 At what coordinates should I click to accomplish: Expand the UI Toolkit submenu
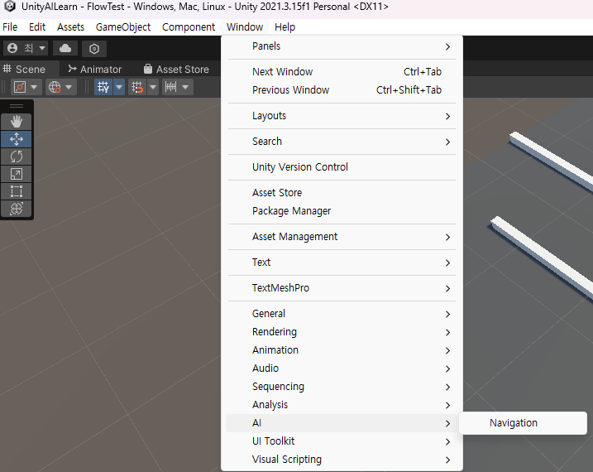(342, 441)
